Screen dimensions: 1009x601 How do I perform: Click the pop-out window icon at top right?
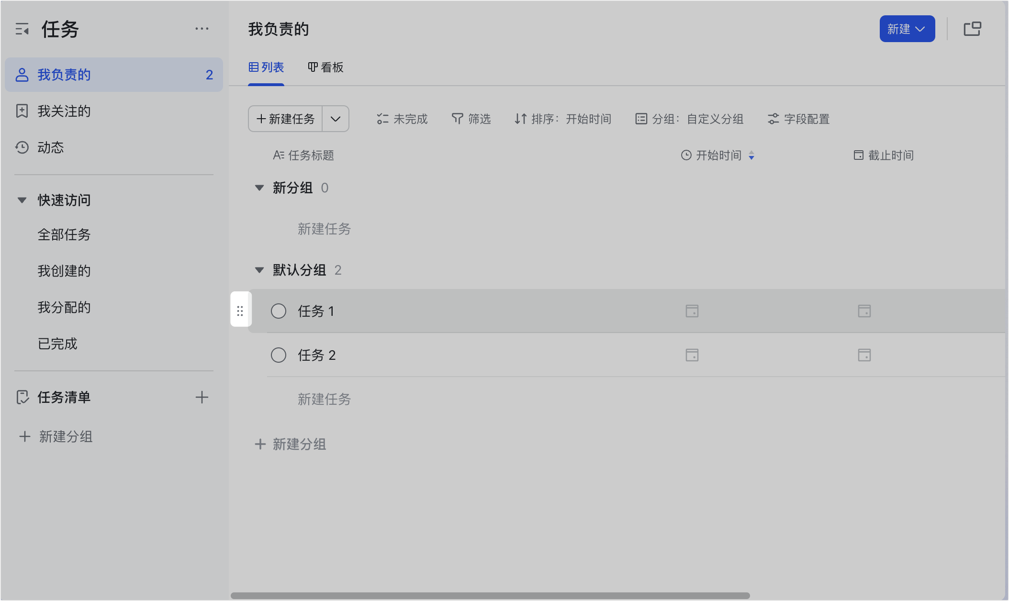[x=972, y=29]
